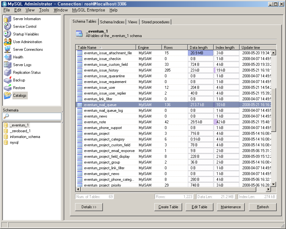Sort by the Engine column header
Viewport: 286px width, 229px height.
point(149,47)
